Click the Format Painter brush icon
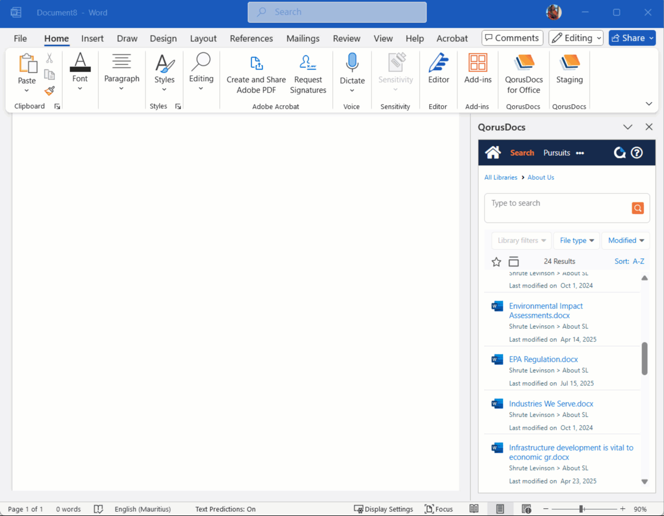 (50, 91)
